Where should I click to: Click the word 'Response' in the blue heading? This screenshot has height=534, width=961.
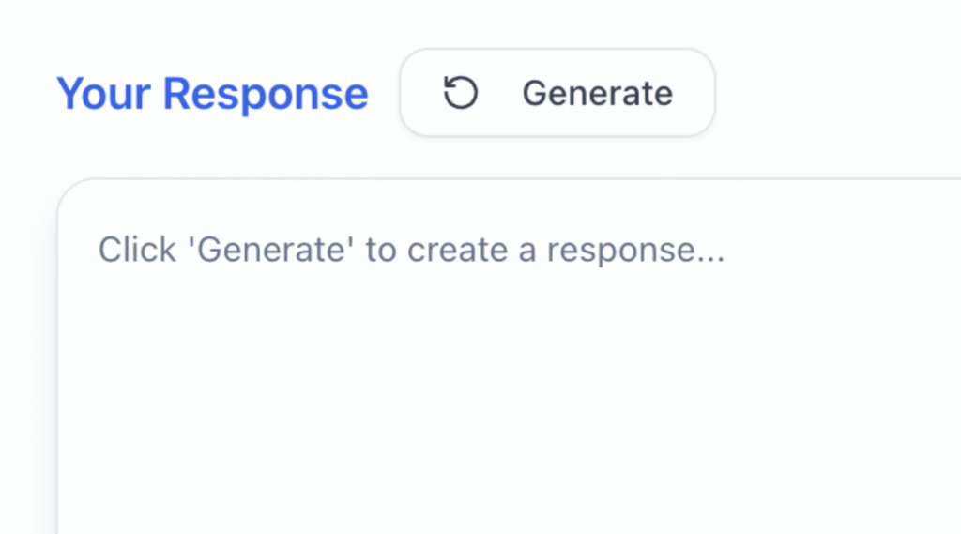pyautogui.click(x=266, y=94)
